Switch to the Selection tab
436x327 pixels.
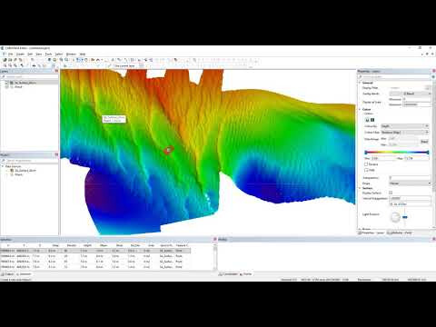24,274
